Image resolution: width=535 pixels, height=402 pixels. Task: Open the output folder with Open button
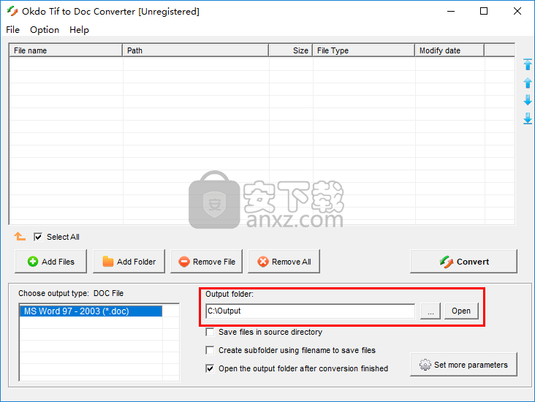tap(461, 311)
